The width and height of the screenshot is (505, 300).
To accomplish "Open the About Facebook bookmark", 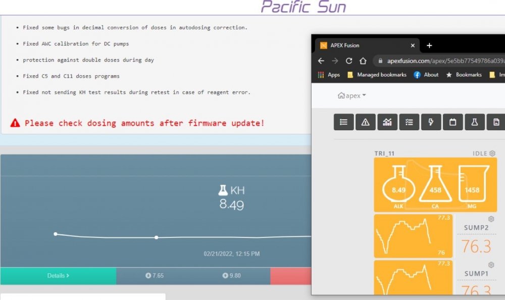I will pos(426,75).
